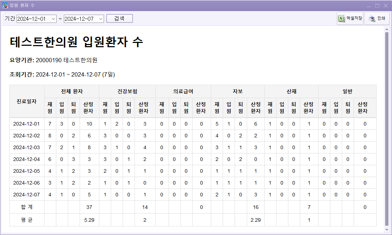
Task: Click the scrollbar down arrow
Action: coord(387,229)
